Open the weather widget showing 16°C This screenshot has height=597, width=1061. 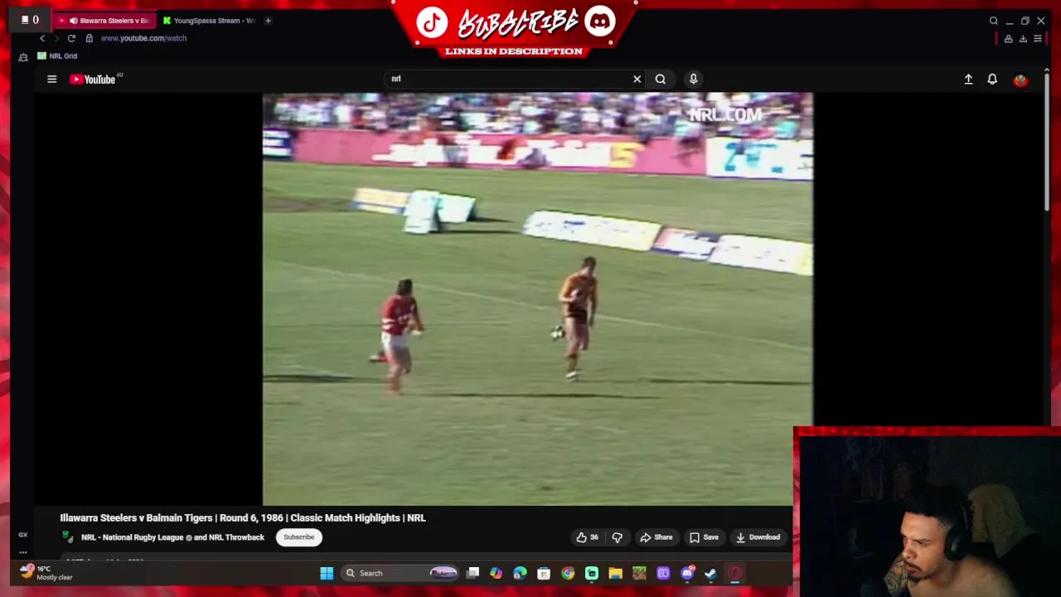click(x=47, y=573)
